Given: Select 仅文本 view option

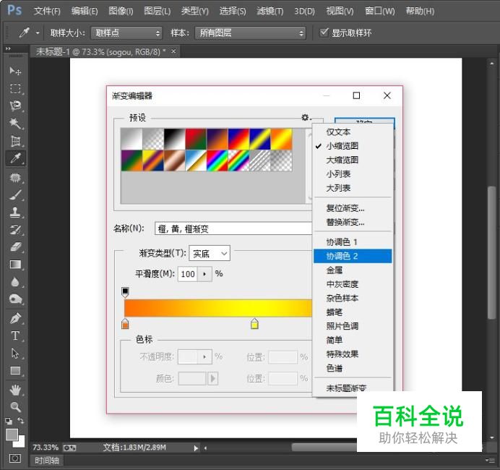Looking at the screenshot, I should point(353,132).
